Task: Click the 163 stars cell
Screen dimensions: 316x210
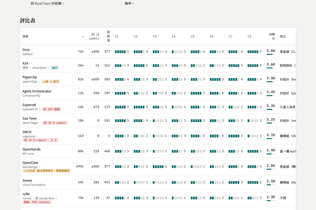Action: (81, 136)
